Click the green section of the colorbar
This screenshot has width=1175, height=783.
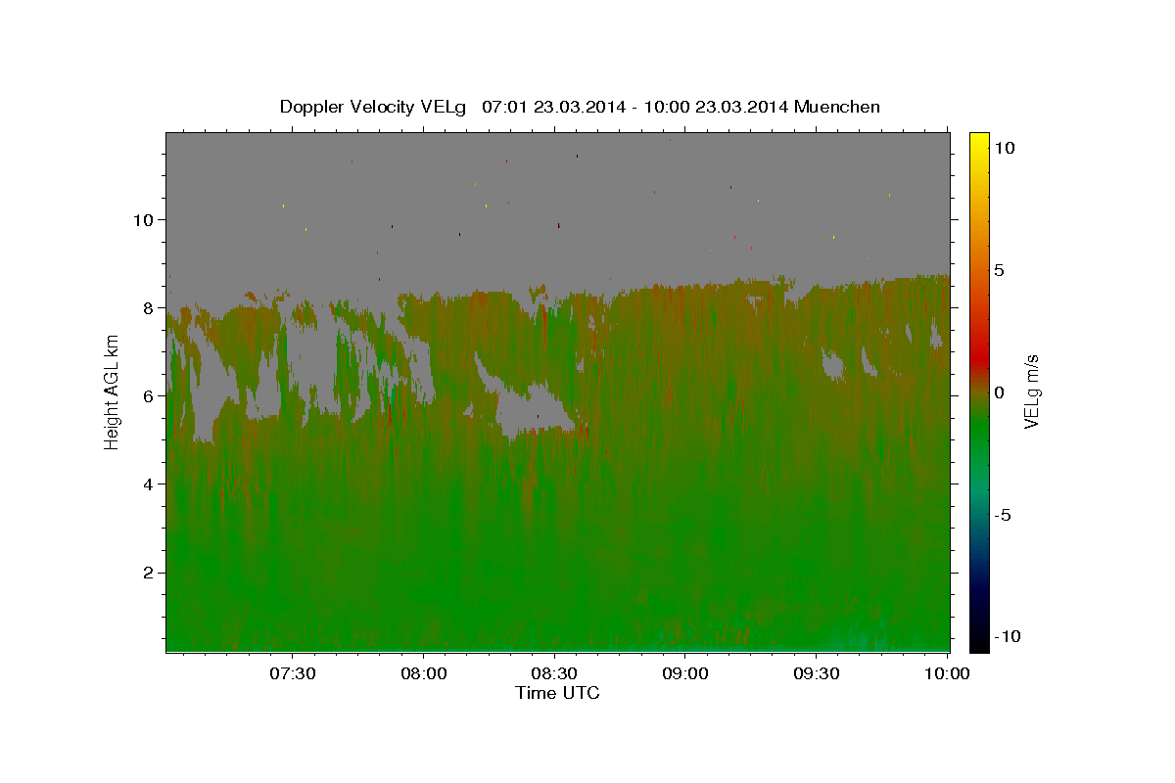pyautogui.click(x=979, y=431)
